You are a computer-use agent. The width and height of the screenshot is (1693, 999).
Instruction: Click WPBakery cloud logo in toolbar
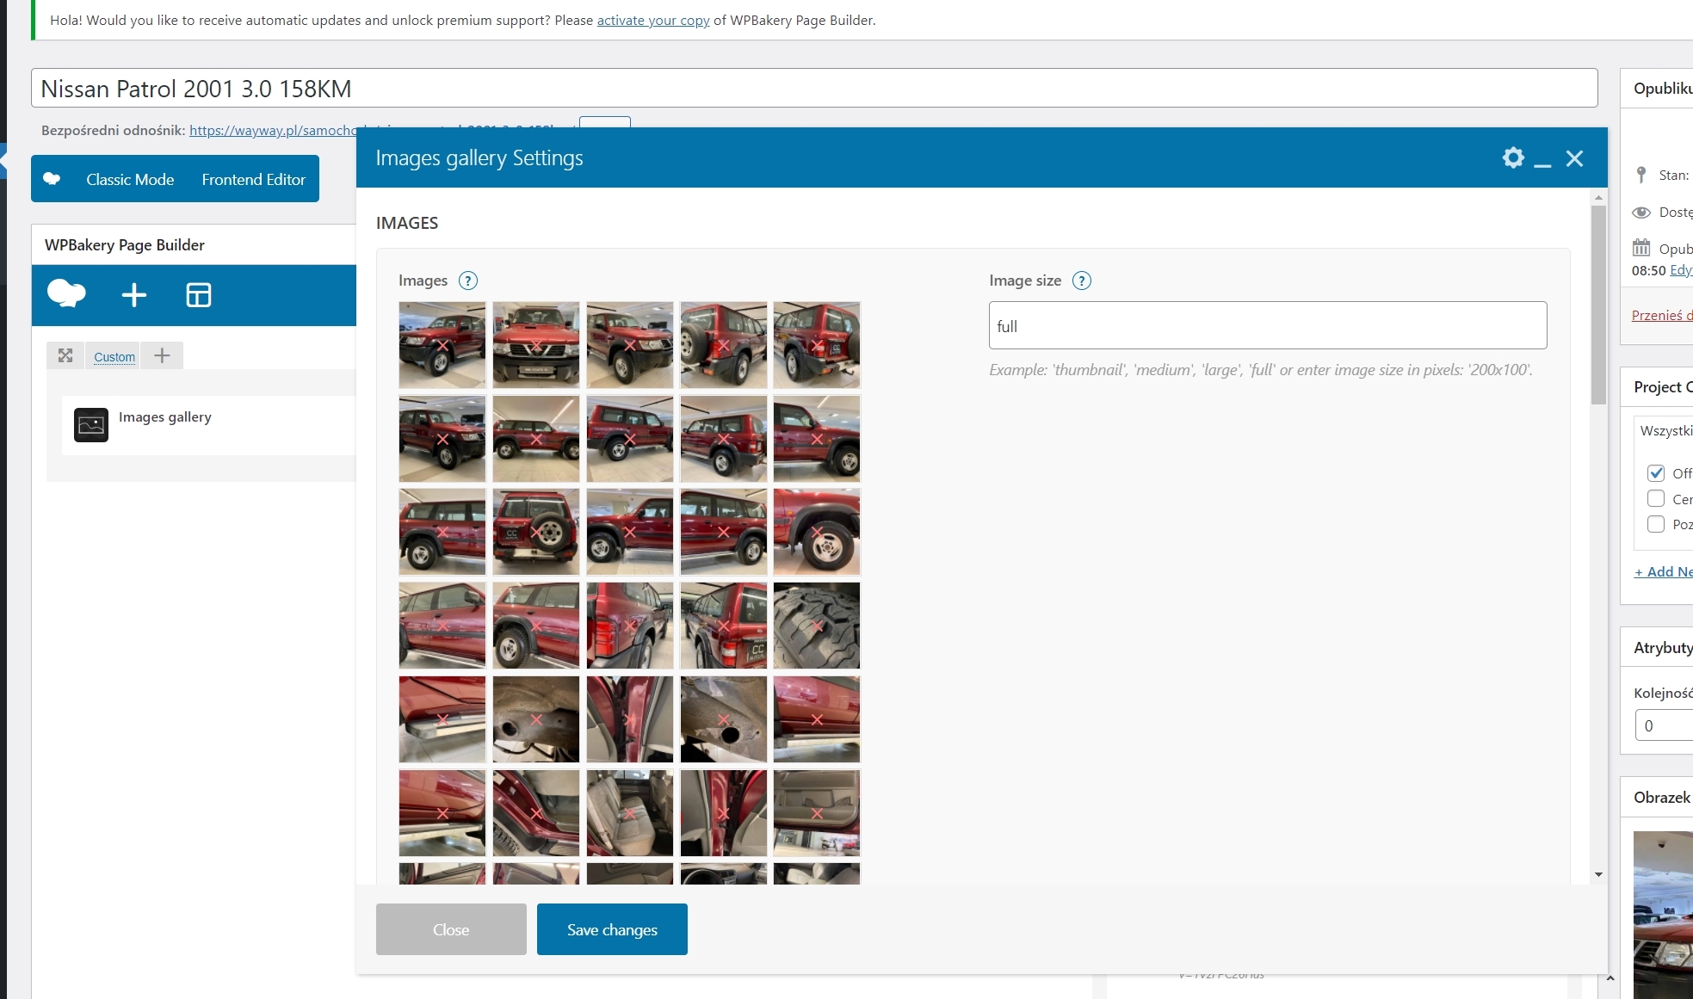66,294
